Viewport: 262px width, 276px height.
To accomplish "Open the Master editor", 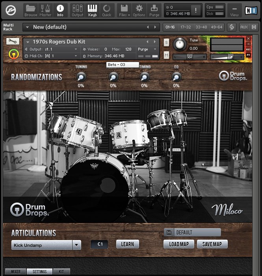I will [45, 11].
